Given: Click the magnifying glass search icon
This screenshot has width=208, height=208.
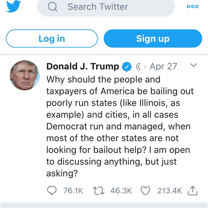Looking at the screenshot, I should point(52,7).
